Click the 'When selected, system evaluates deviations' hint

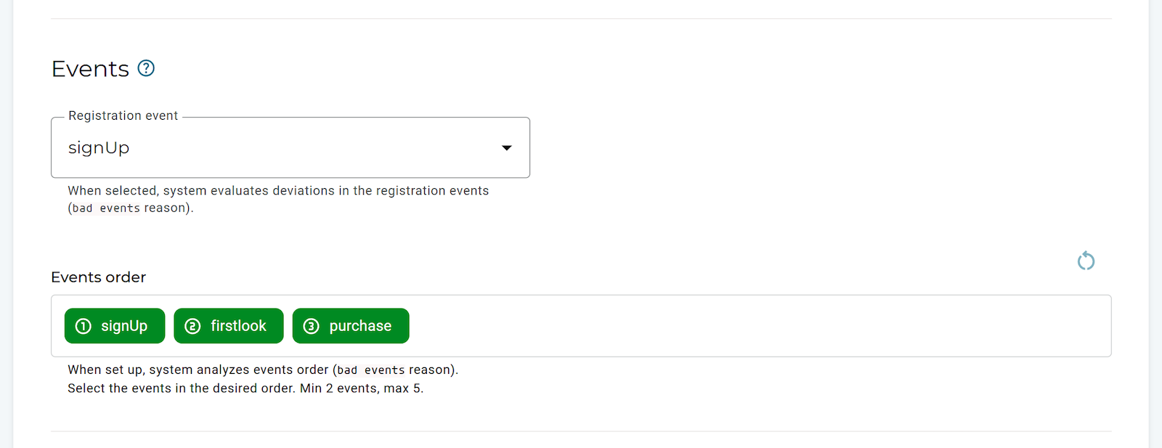point(278,191)
